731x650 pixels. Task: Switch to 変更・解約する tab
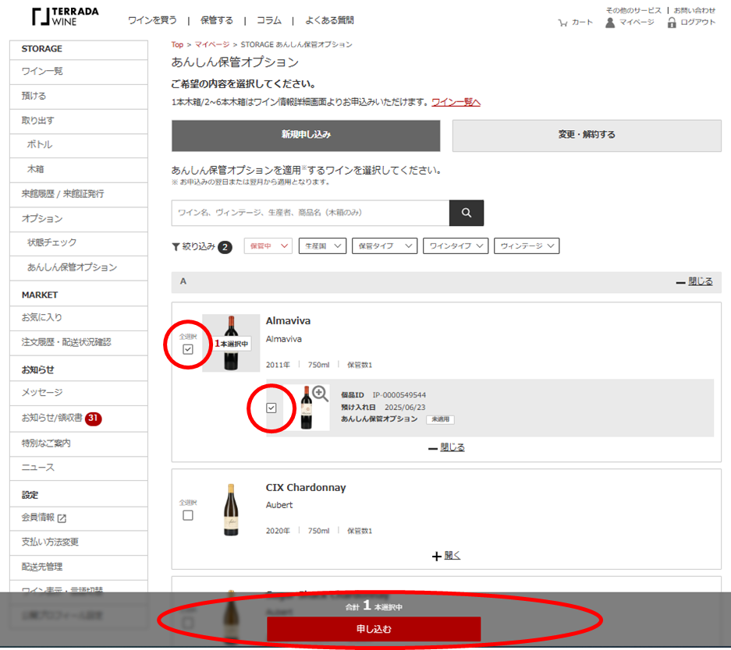coord(587,136)
